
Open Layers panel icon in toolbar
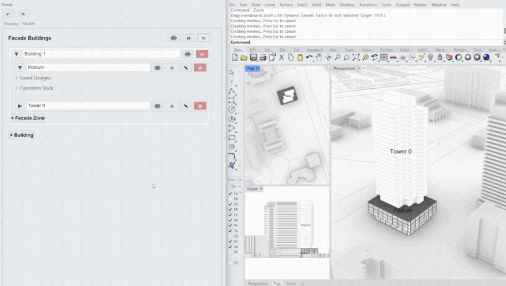(x=449, y=57)
